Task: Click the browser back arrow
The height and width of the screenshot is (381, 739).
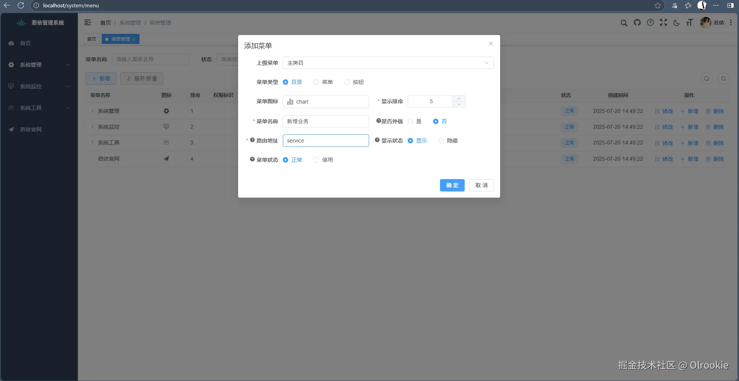Action: tap(7, 5)
